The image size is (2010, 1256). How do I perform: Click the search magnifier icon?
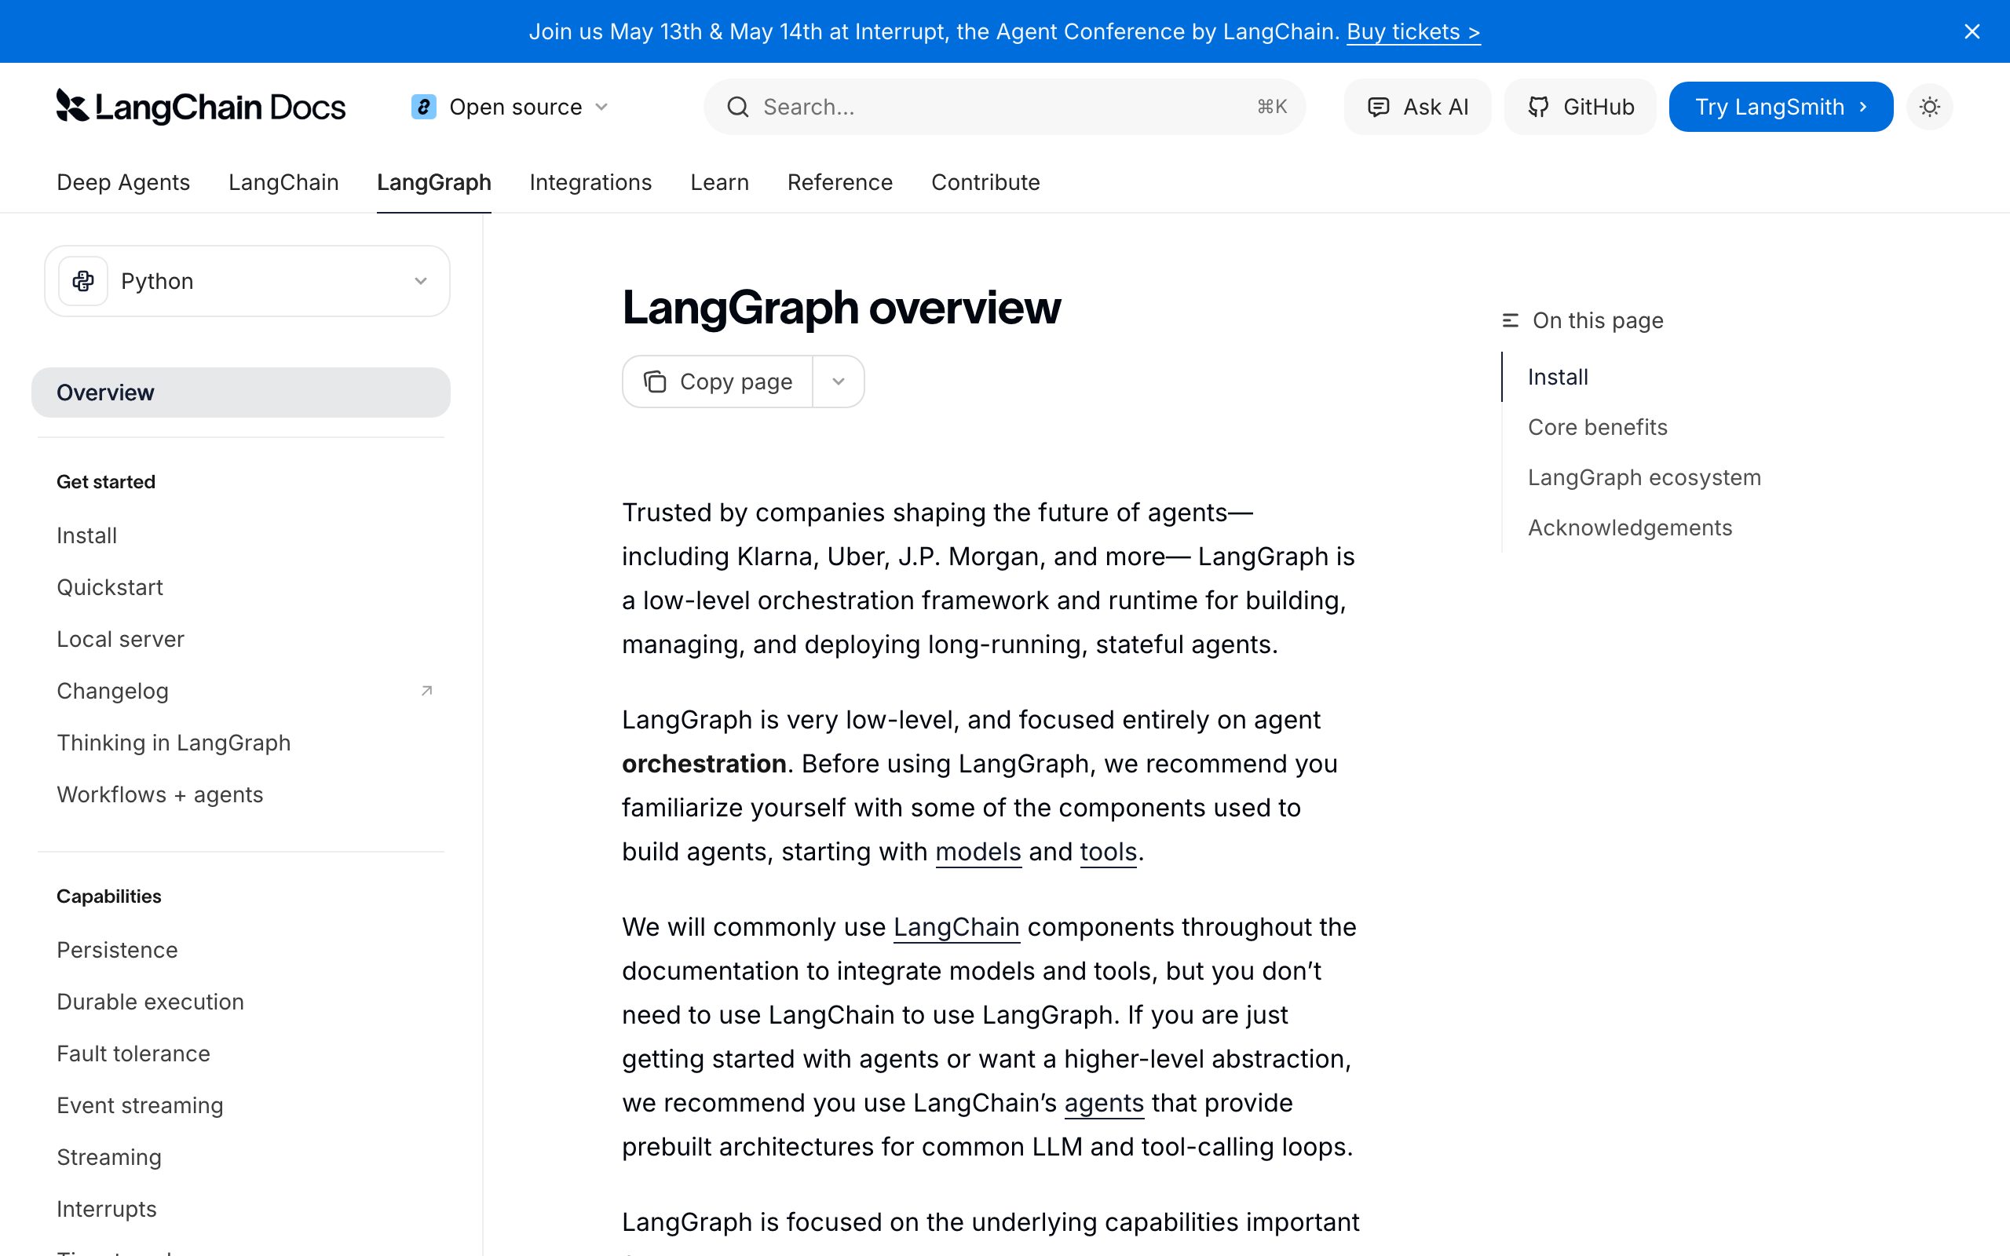(737, 106)
